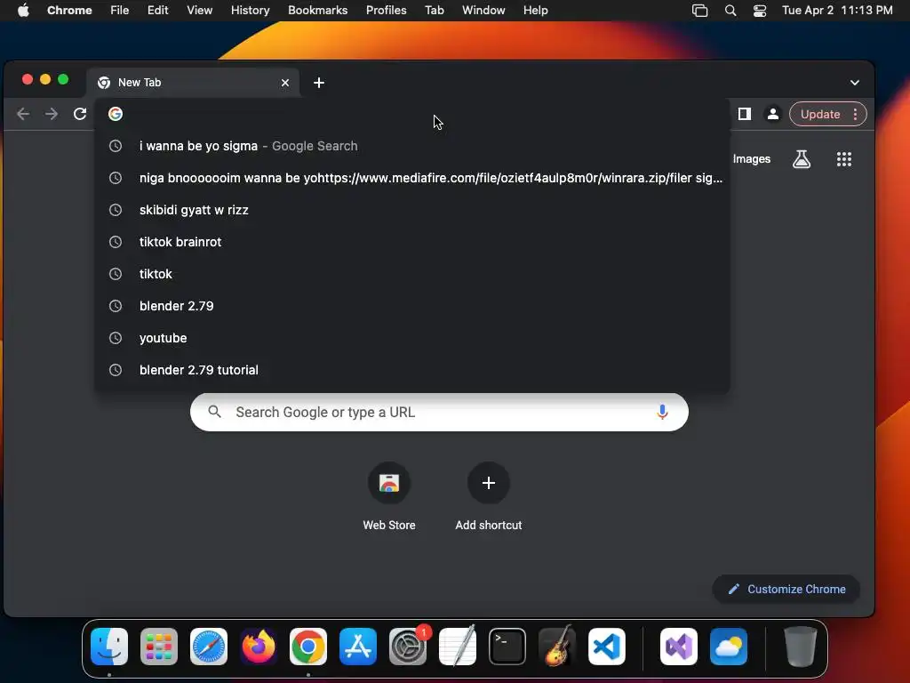The height and width of the screenshot is (683, 910).
Task: Select the mediafire winrara.zip suggestion
Action: 412,178
